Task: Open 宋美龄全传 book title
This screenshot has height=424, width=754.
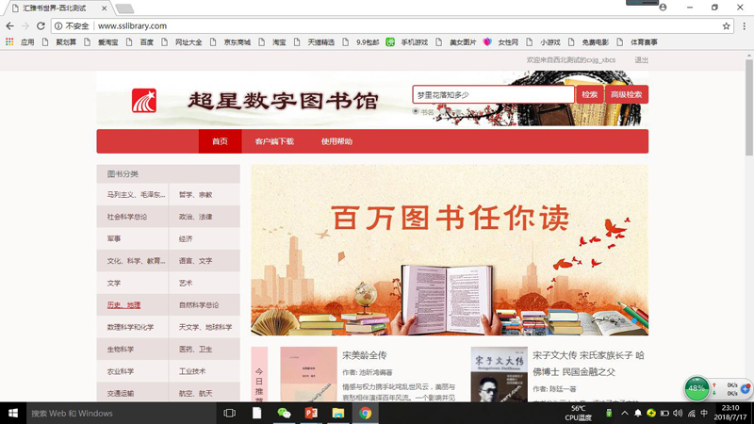Action: (365, 355)
